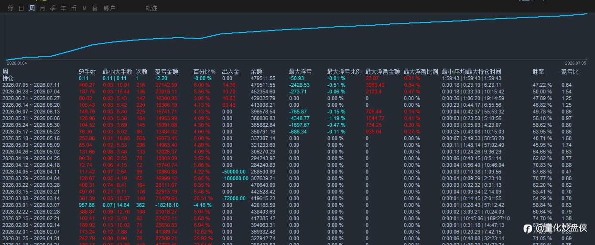Click the 胜率 column header
Viewport: 595px width, 245px height.
(x=539, y=71)
